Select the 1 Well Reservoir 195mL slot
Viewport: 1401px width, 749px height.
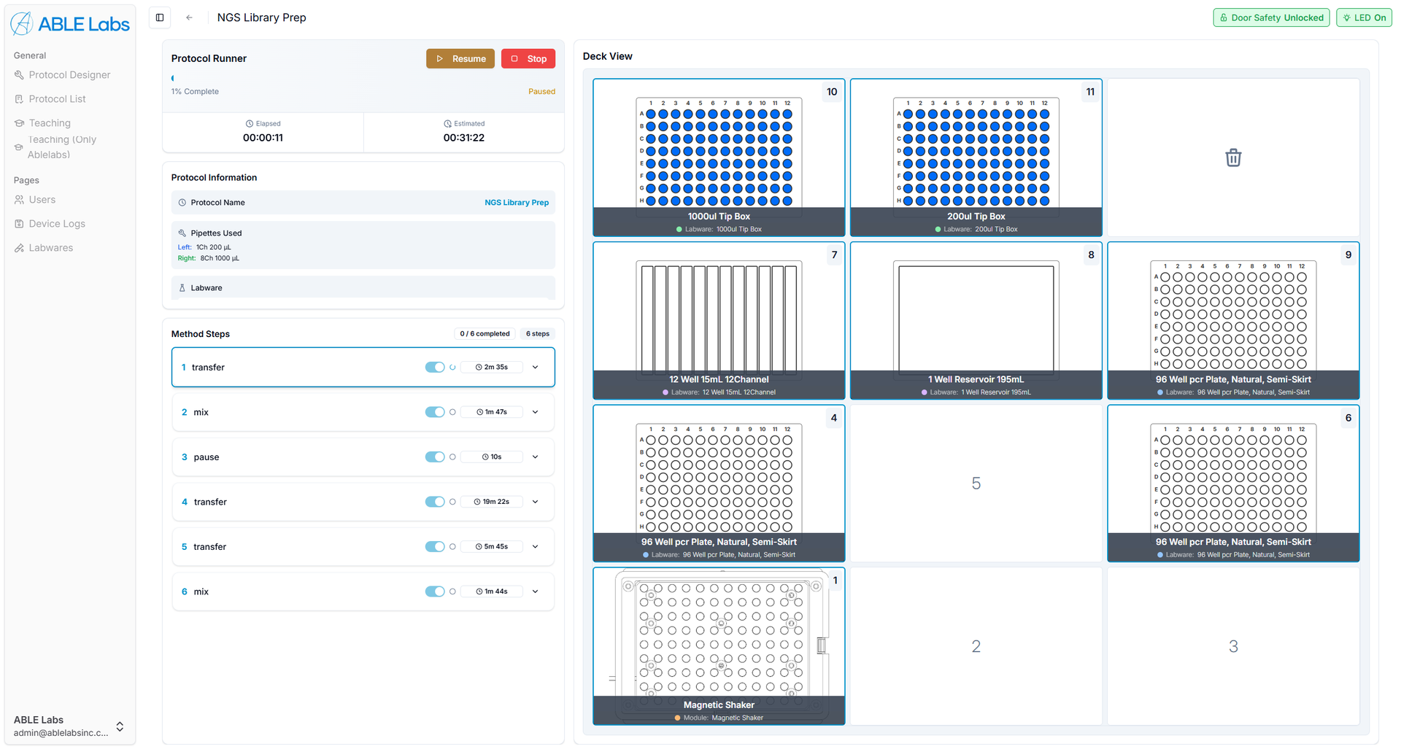pos(976,321)
